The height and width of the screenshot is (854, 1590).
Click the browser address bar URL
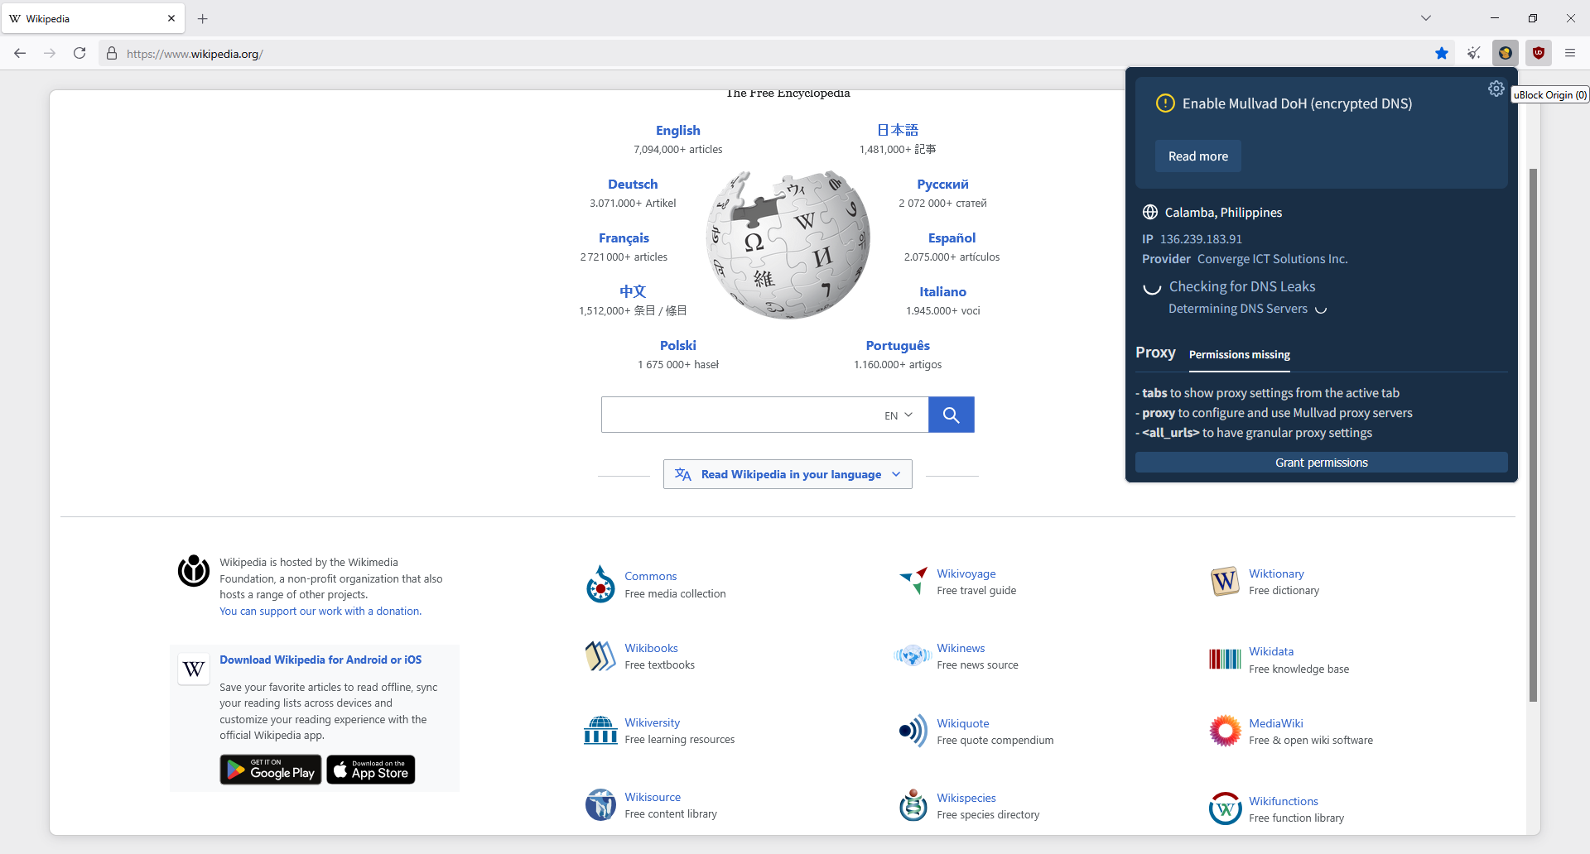195,54
